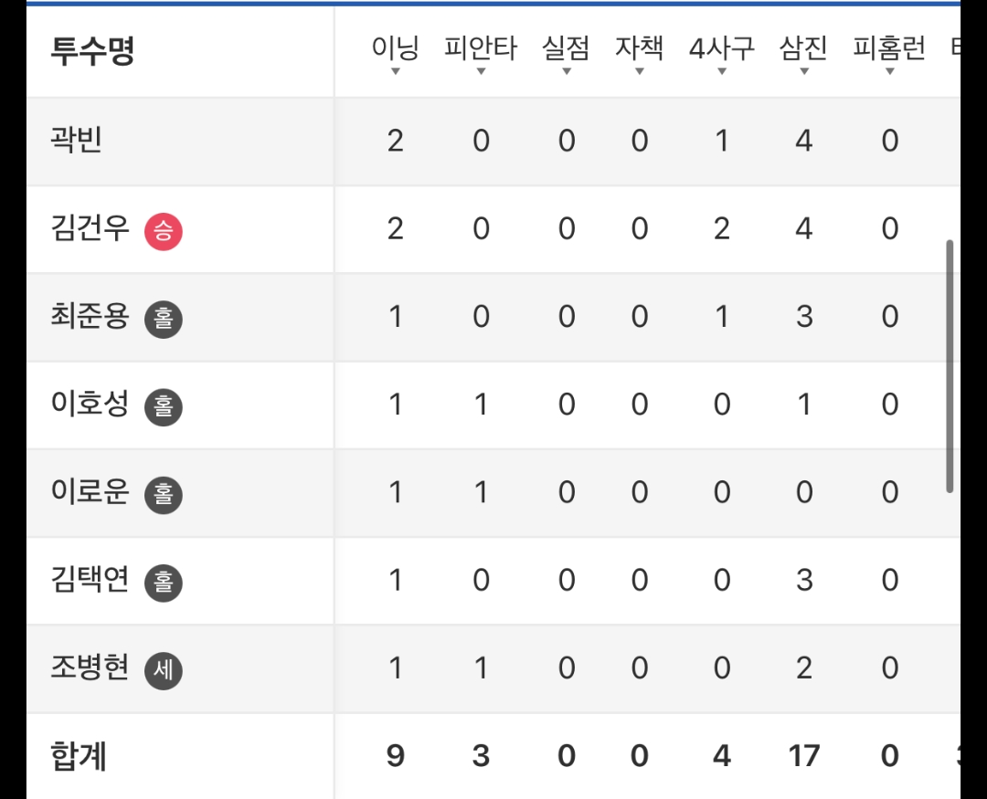Click 김택연's strikeout count cell

click(x=803, y=581)
